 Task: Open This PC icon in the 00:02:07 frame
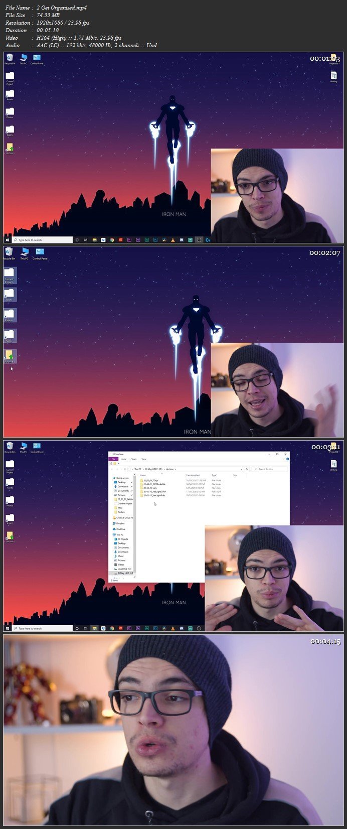coord(24,253)
